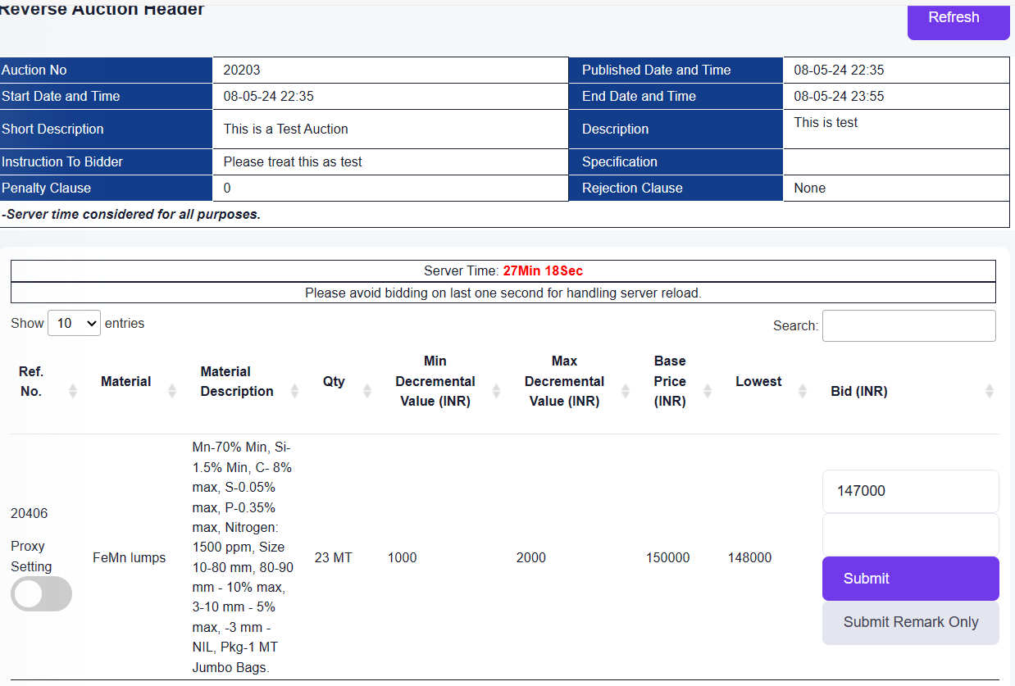
Task: Sort by Base Price sort icon
Action: point(708,391)
